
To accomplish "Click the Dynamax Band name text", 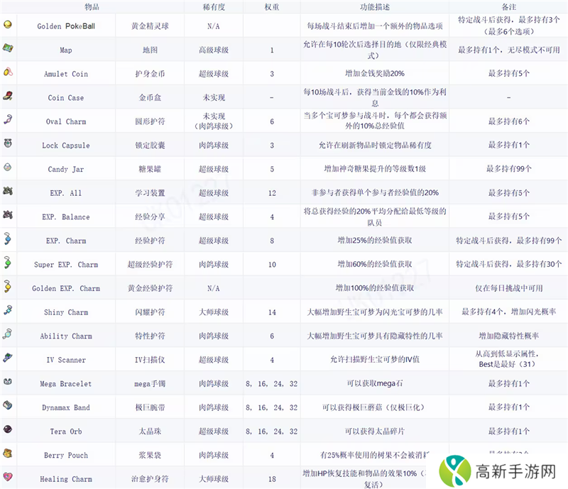I will point(66,407).
